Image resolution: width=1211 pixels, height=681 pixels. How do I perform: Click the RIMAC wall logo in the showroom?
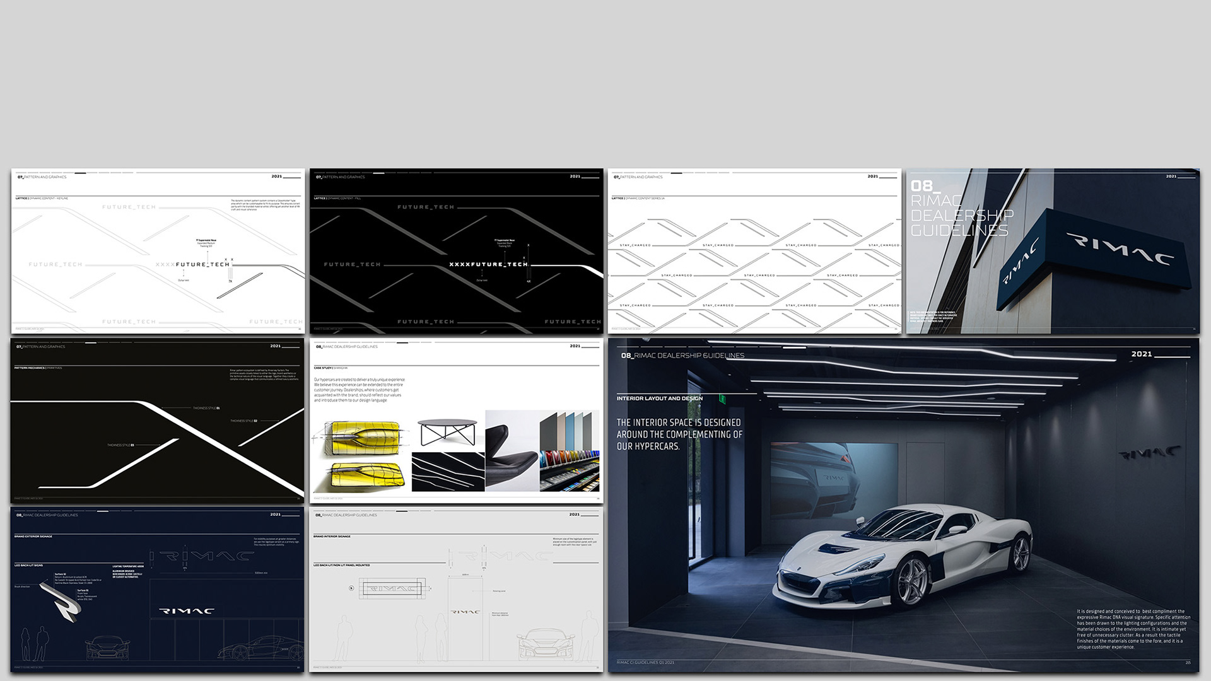pos(1150,453)
